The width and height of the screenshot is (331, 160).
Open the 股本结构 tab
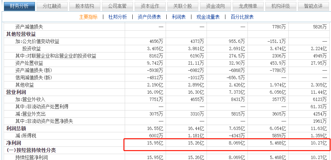point(84,6)
